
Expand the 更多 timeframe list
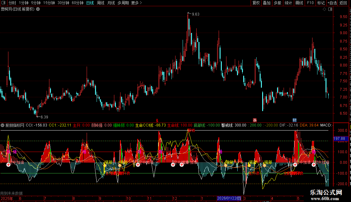[136, 3]
